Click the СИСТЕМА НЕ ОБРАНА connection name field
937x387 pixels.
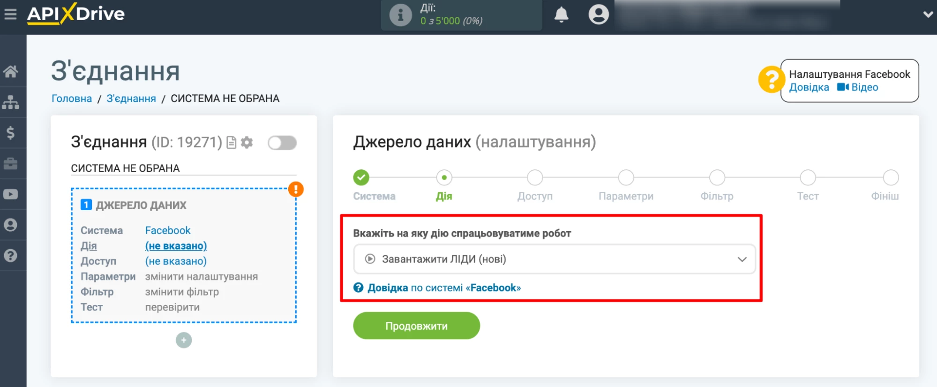coord(184,168)
